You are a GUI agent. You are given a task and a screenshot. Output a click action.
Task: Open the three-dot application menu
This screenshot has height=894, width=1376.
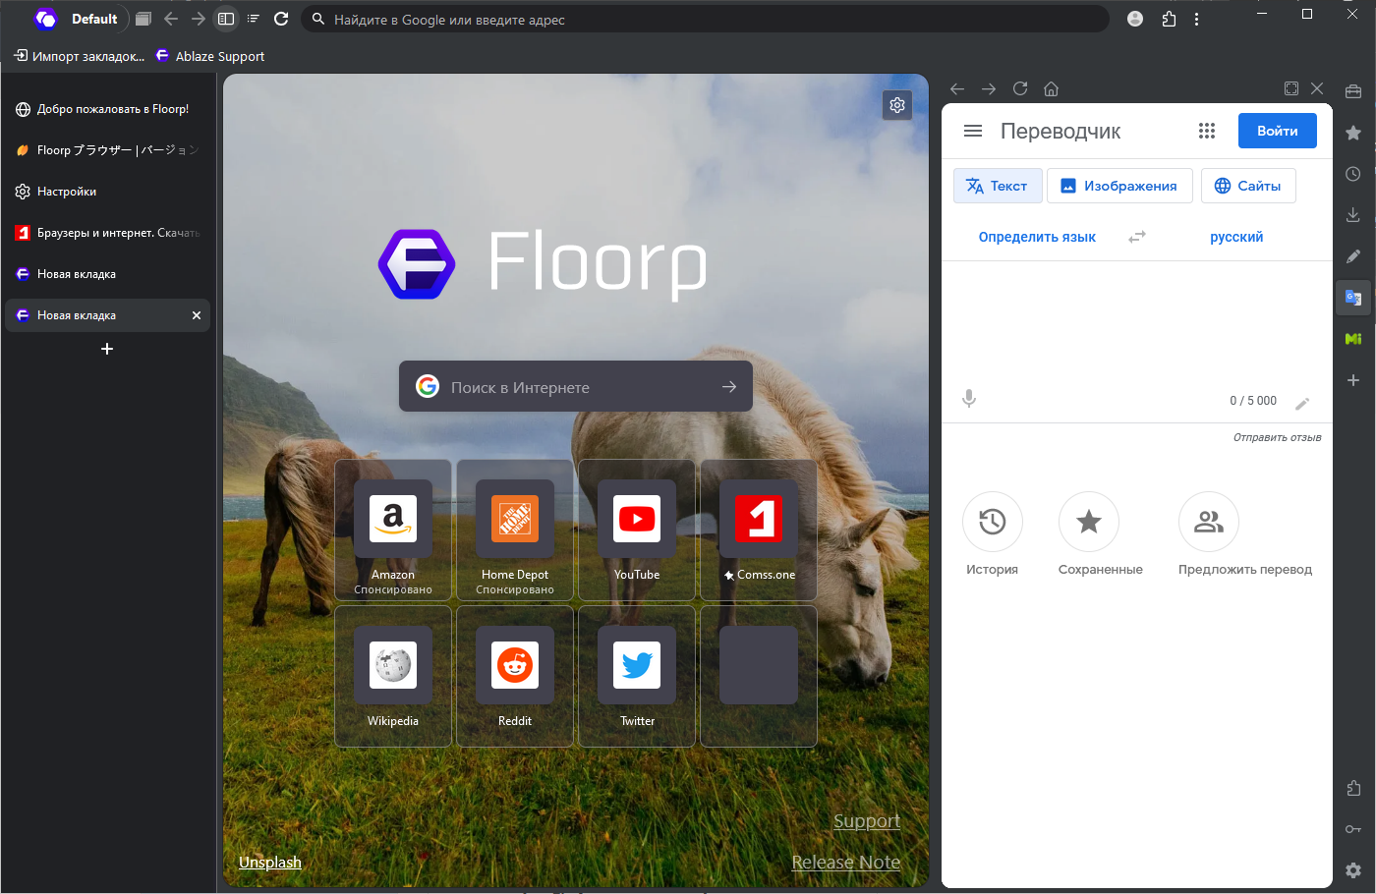(1196, 19)
